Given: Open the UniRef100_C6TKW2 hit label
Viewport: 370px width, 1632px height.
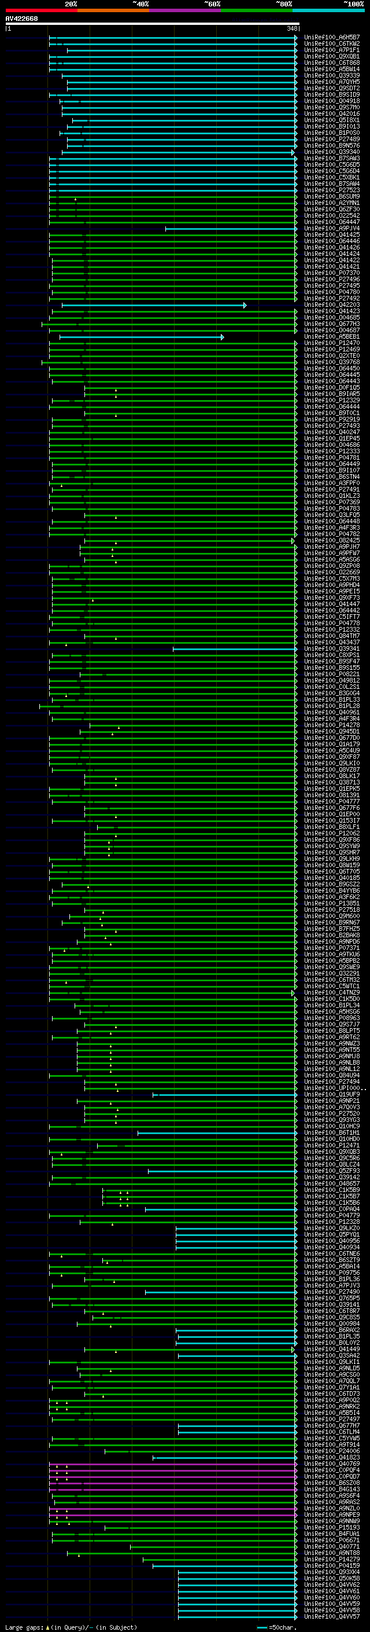Looking at the screenshot, I should click(x=331, y=44).
